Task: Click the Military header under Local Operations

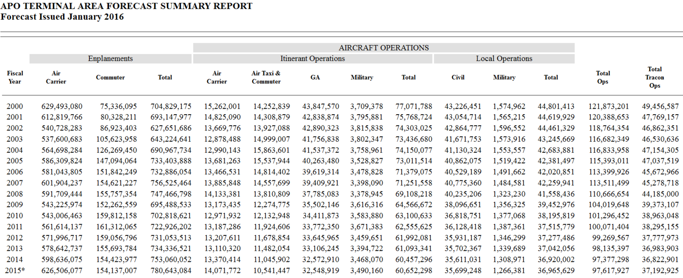Action: [504, 77]
